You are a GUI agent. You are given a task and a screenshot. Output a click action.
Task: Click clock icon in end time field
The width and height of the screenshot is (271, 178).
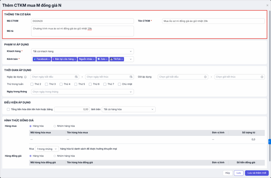click(x=262, y=77)
